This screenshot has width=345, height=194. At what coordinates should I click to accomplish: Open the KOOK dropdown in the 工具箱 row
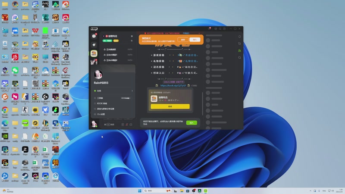126,98
